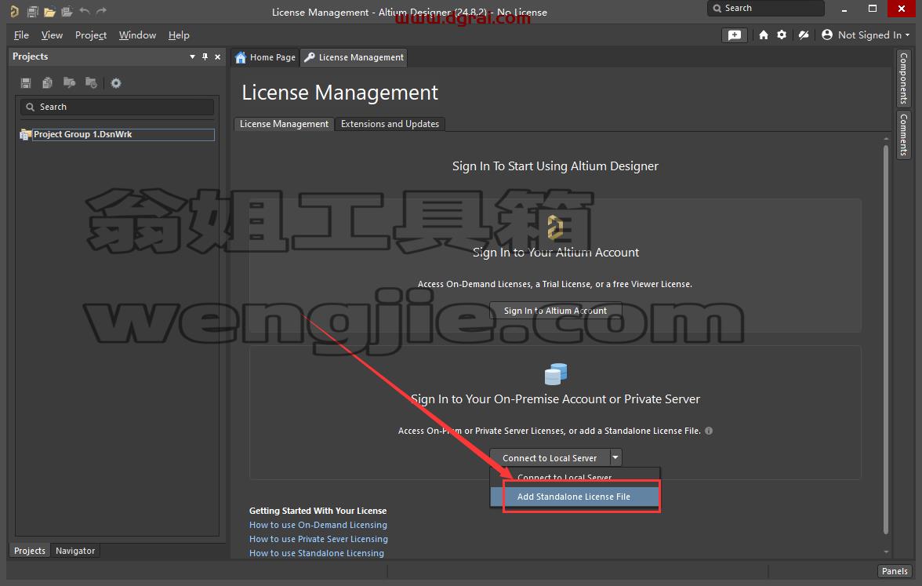Click the License Management page vertical scrollbar
The image size is (922, 586).
[x=886, y=340]
